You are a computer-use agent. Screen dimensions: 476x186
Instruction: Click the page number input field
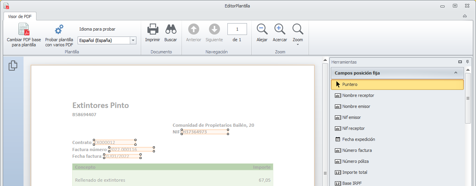tap(237, 29)
